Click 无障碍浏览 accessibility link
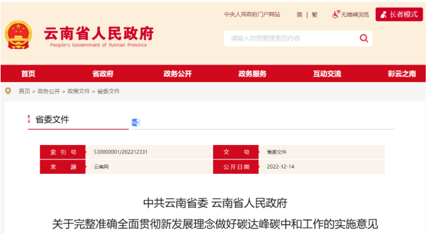Viewport: 427px width, 234px height. (x=355, y=14)
